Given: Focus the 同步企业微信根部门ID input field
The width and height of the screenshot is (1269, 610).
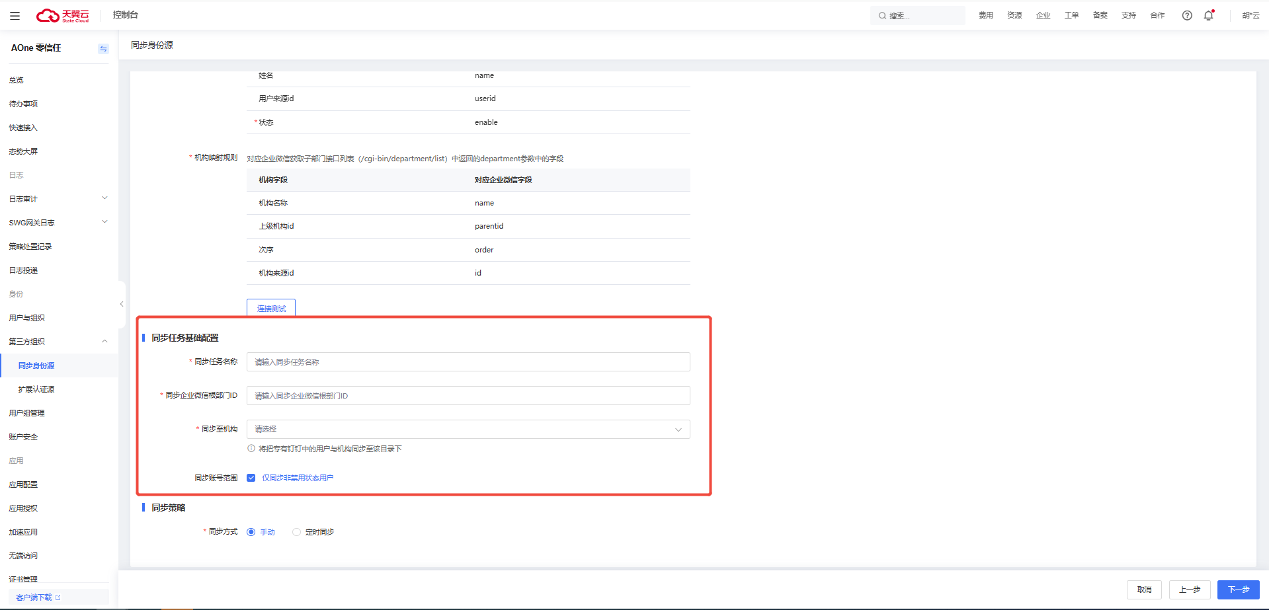Looking at the screenshot, I should (468, 396).
